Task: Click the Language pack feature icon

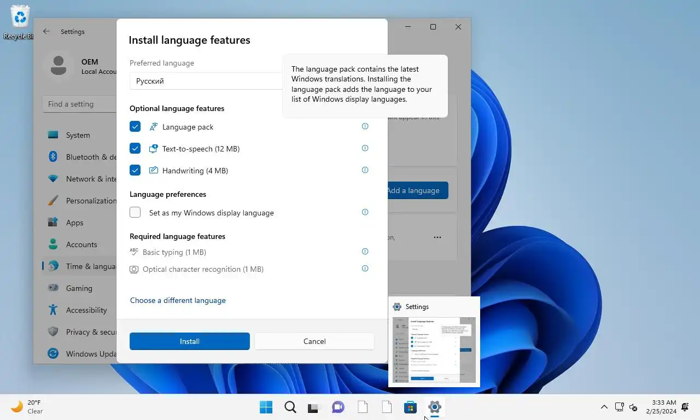Action: pos(154,126)
